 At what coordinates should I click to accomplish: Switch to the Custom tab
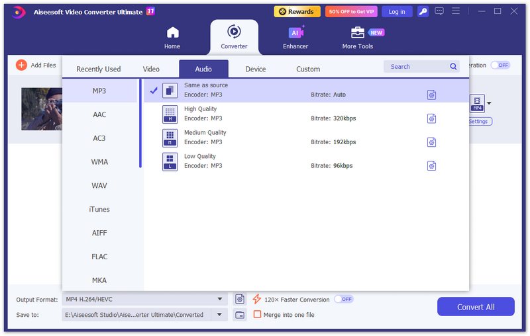tap(308, 69)
